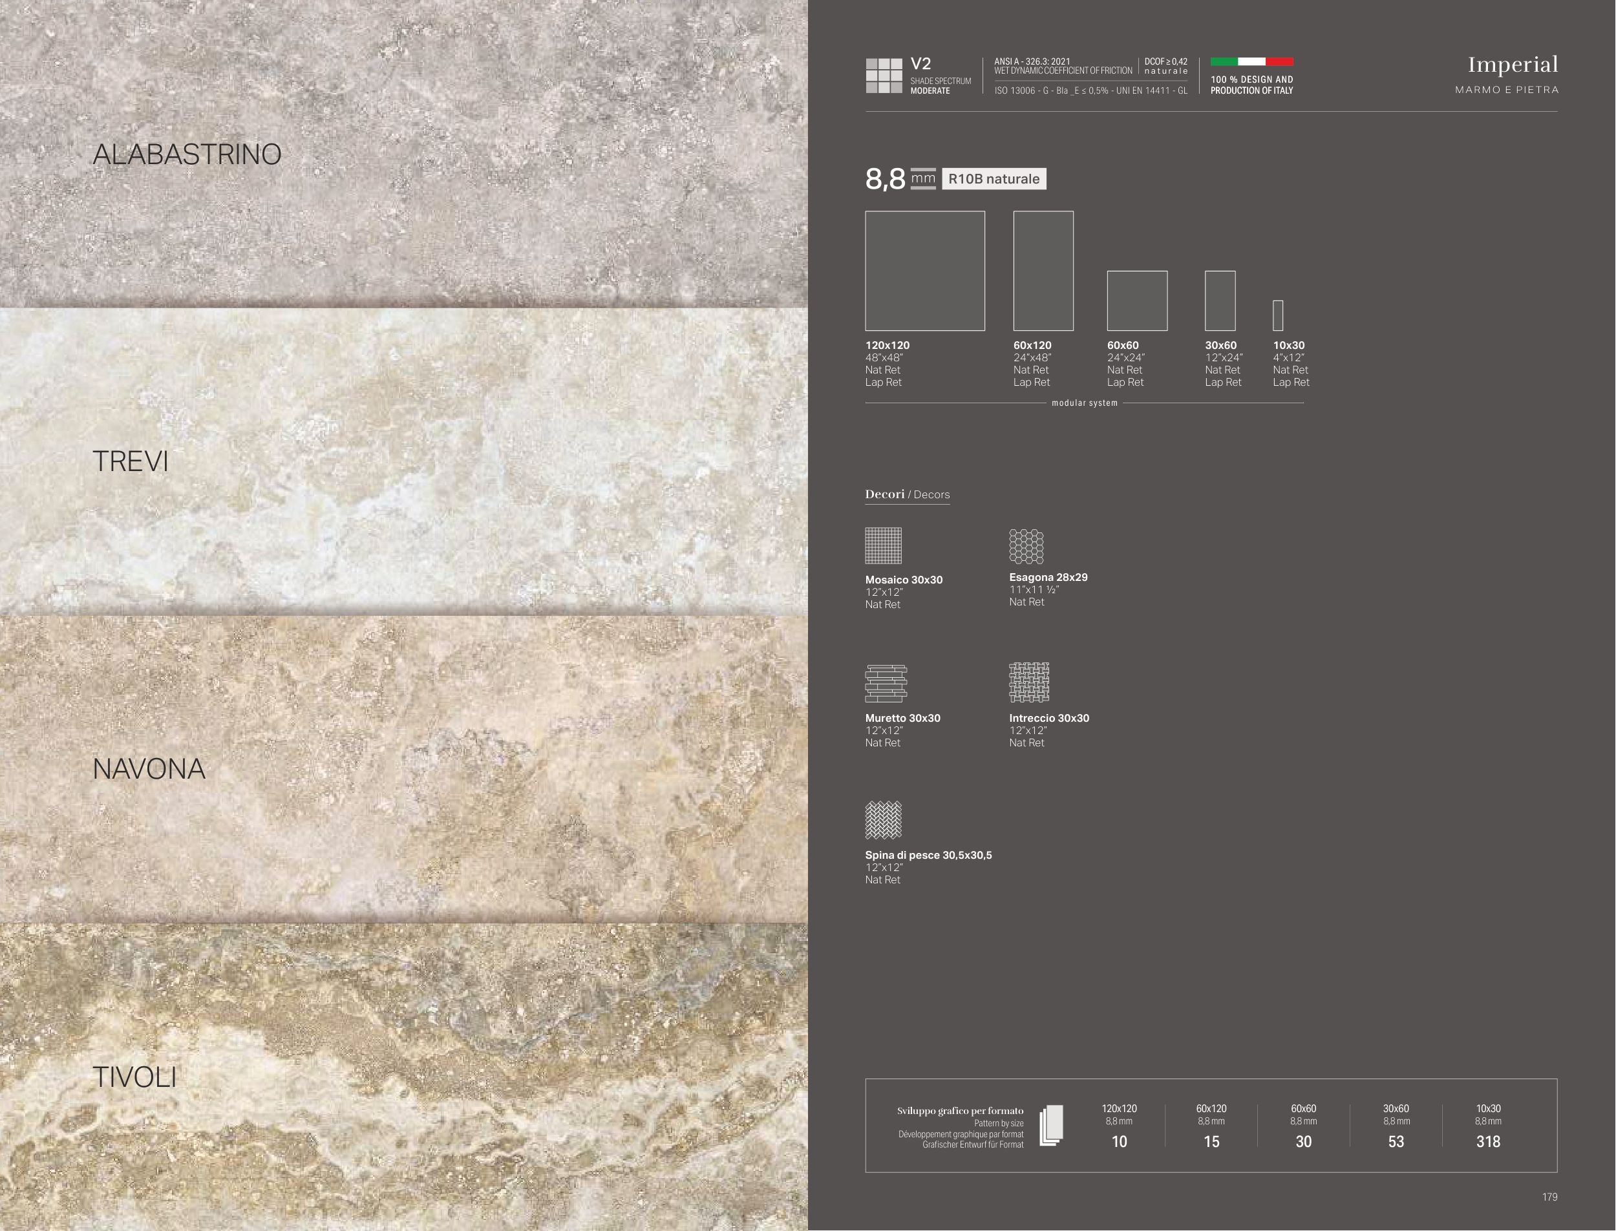This screenshot has height=1231, width=1616.
Task: Select the 30x60 tile format rectangle
Action: click(x=1220, y=301)
